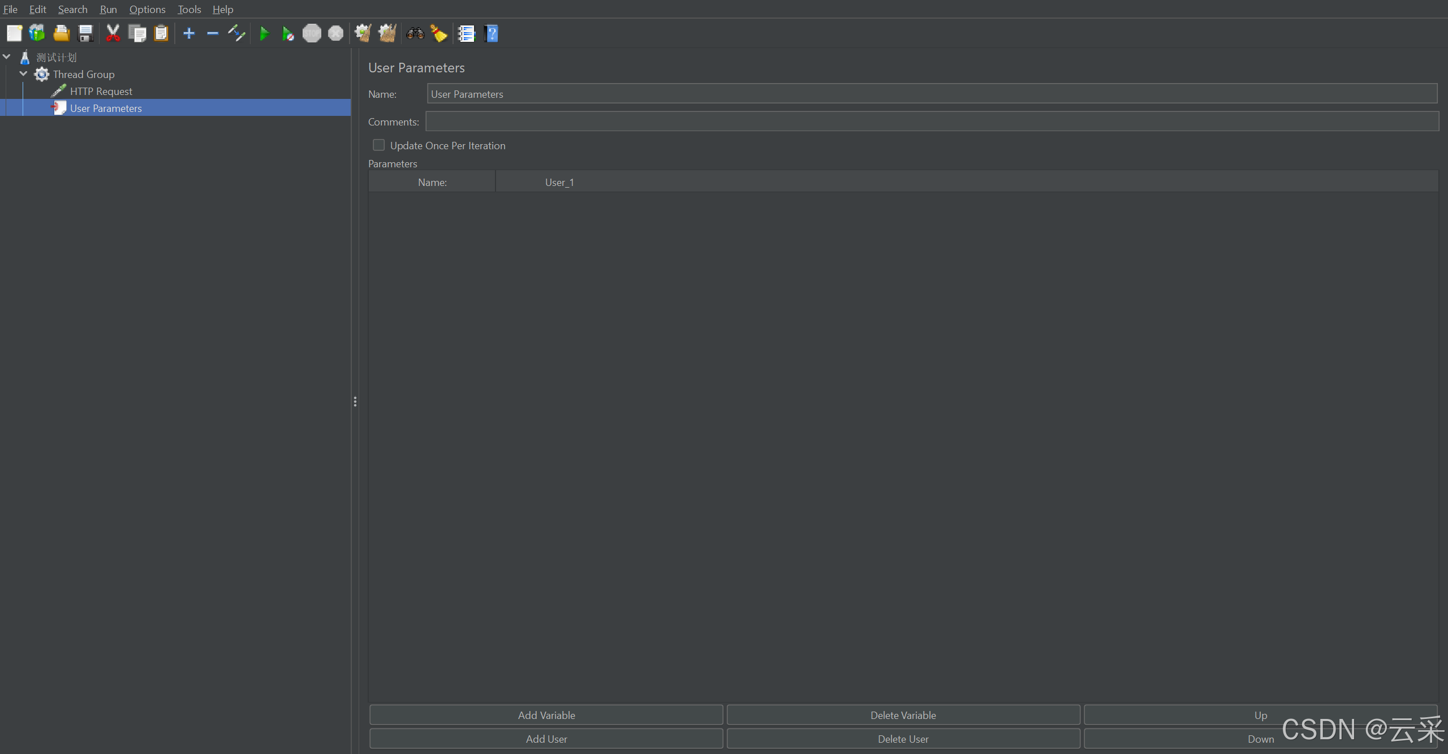Click the Reset Search brush icon
The height and width of the screenshot is (754, 1448).
pos(439,33)
